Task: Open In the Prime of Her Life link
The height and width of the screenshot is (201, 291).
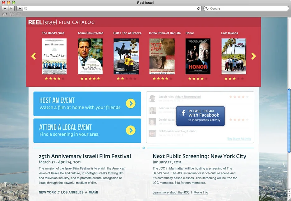Action: [165, 33]
